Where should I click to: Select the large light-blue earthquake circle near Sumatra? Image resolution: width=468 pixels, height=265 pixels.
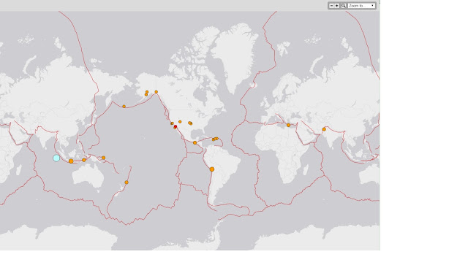(x=56, y=158)
